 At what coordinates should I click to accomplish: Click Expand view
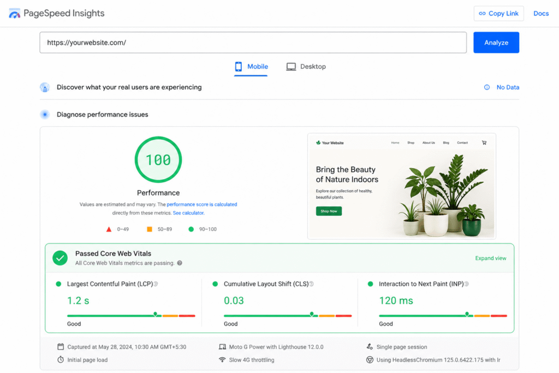[491, 258]
